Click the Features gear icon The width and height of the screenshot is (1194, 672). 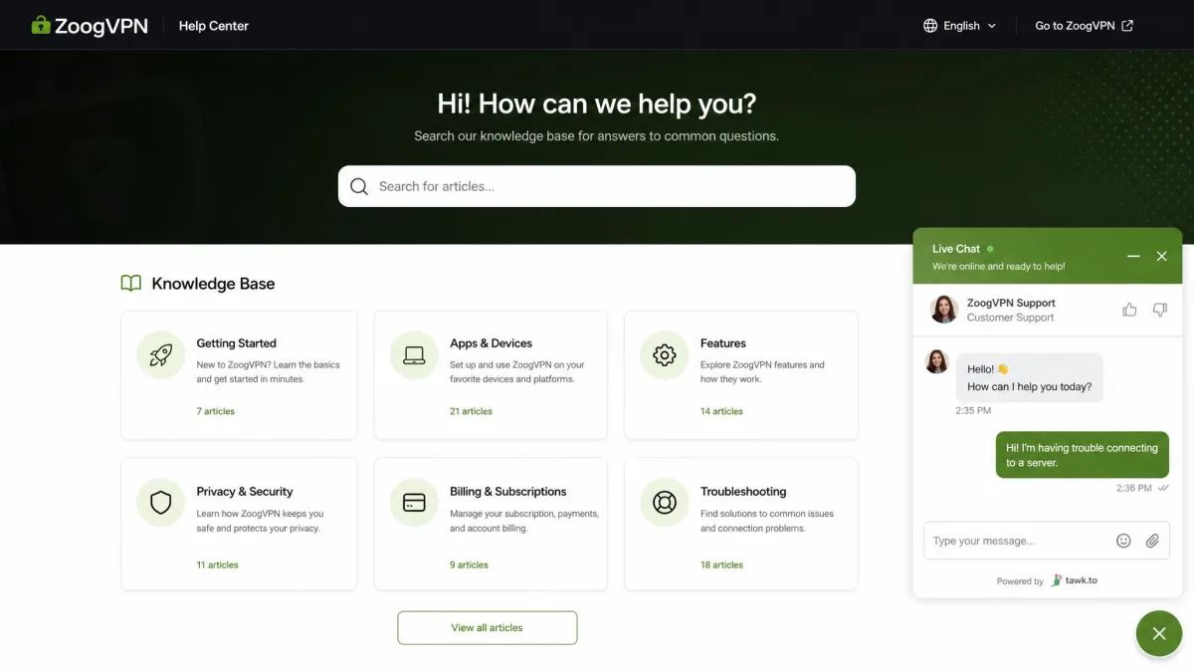(x=665, y=355)
